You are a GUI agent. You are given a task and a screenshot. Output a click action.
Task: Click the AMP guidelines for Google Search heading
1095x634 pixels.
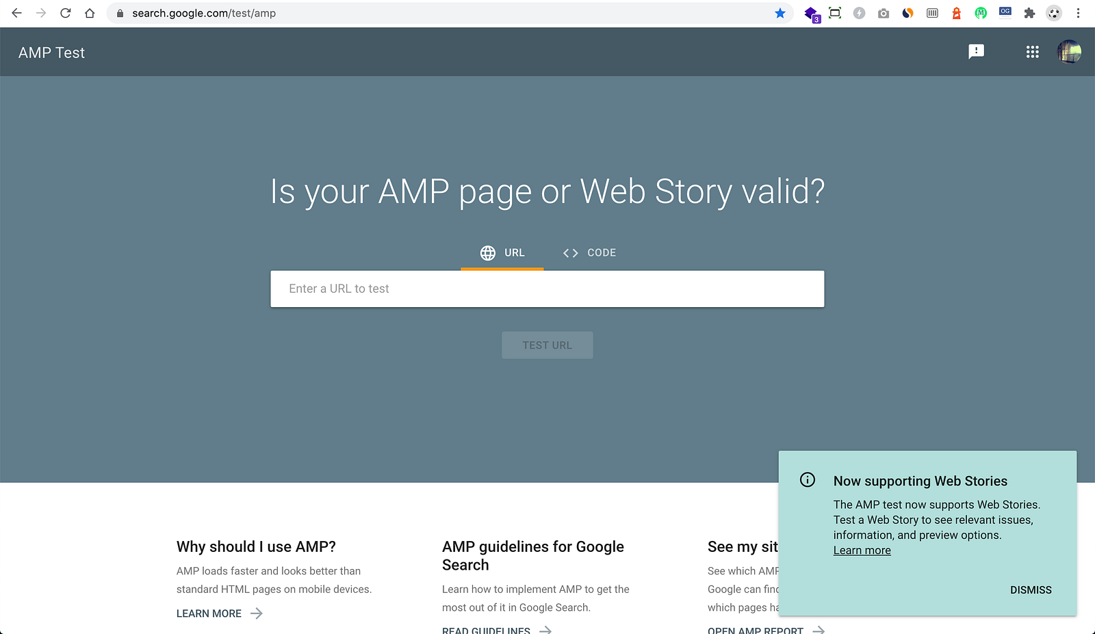tap(533, 555)
